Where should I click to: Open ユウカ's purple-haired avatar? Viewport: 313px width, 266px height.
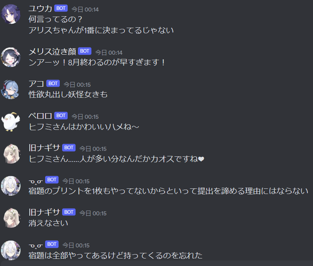(x=11, y=14)
